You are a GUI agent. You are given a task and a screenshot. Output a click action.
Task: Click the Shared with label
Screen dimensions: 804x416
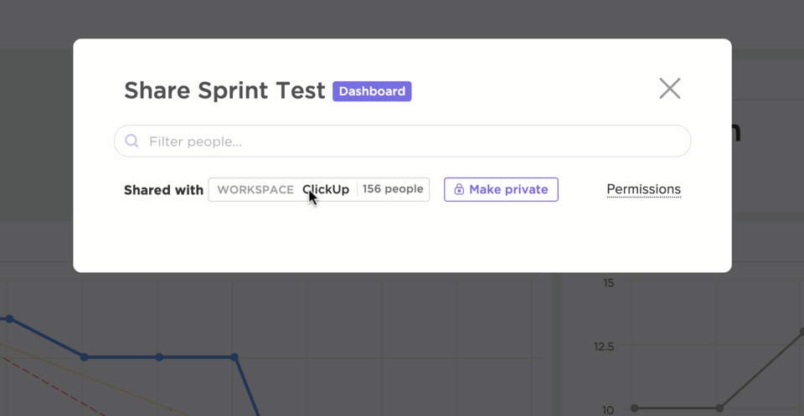pyautogui.click(x=163, y=190)
